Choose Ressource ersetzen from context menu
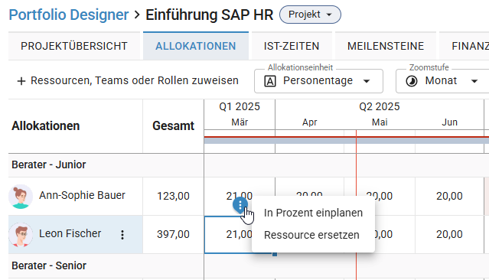This screenshot has width=489, height=280. tap(313, 235)
